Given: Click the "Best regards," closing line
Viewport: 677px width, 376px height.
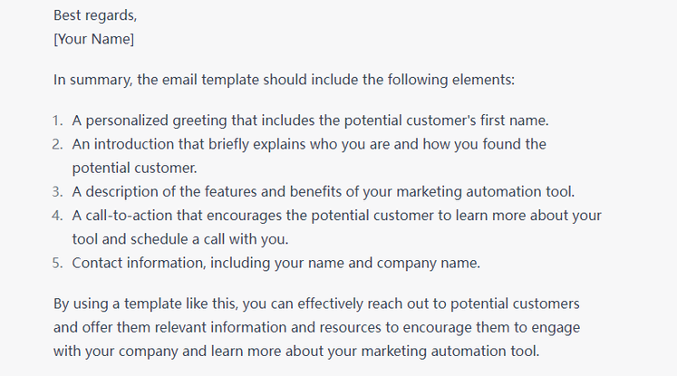Looking at the screenshot, I should click(94, 15).
